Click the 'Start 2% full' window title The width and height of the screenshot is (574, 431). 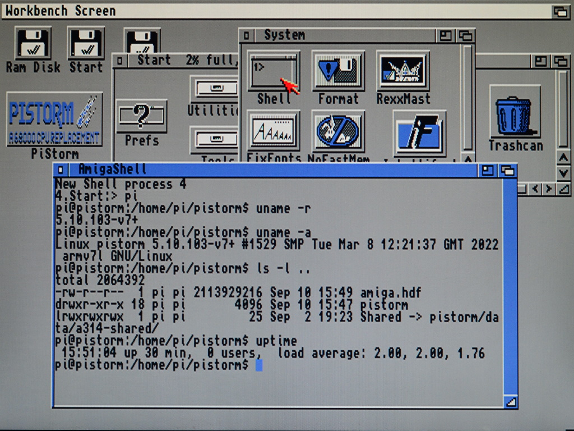[x=187, y=59]
